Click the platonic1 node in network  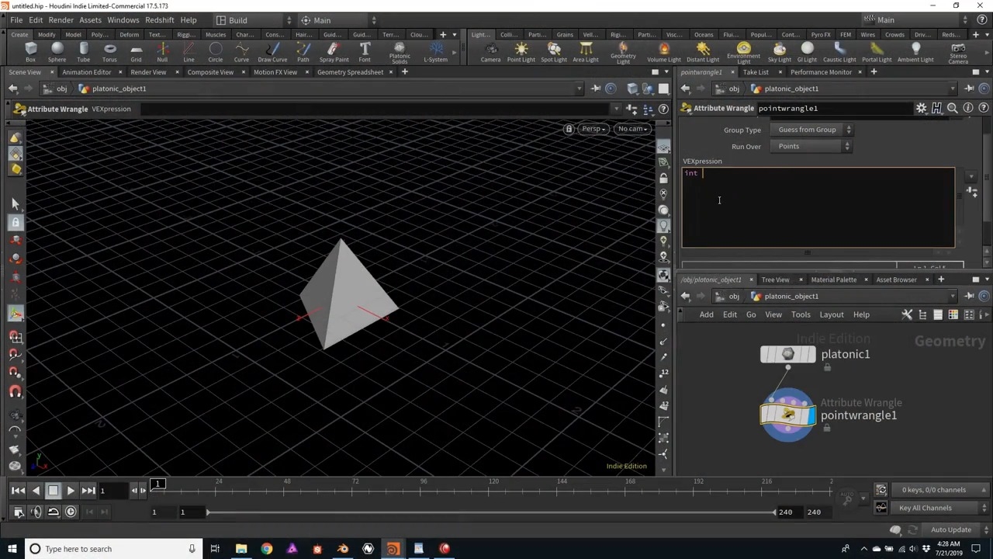pos(788,355)
